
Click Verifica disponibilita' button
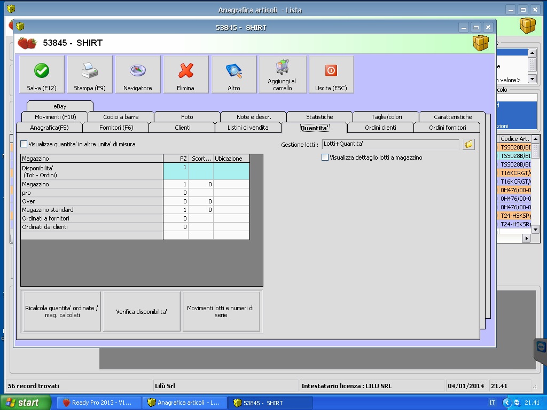pyautogui.click(x=141, y=311)
